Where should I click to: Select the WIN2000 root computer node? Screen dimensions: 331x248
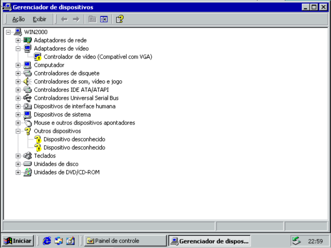tap(36, 32)
